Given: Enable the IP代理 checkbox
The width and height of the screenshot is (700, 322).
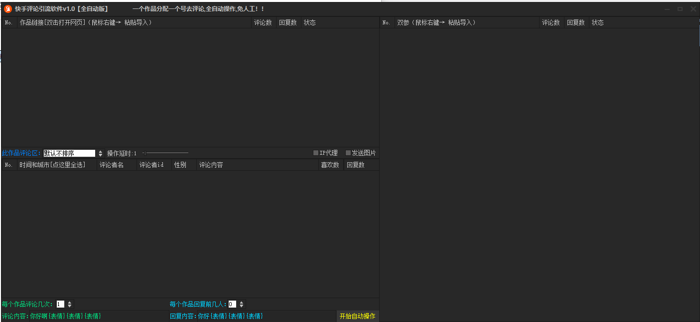Looking at the screenshot, I should coord(316,153).
